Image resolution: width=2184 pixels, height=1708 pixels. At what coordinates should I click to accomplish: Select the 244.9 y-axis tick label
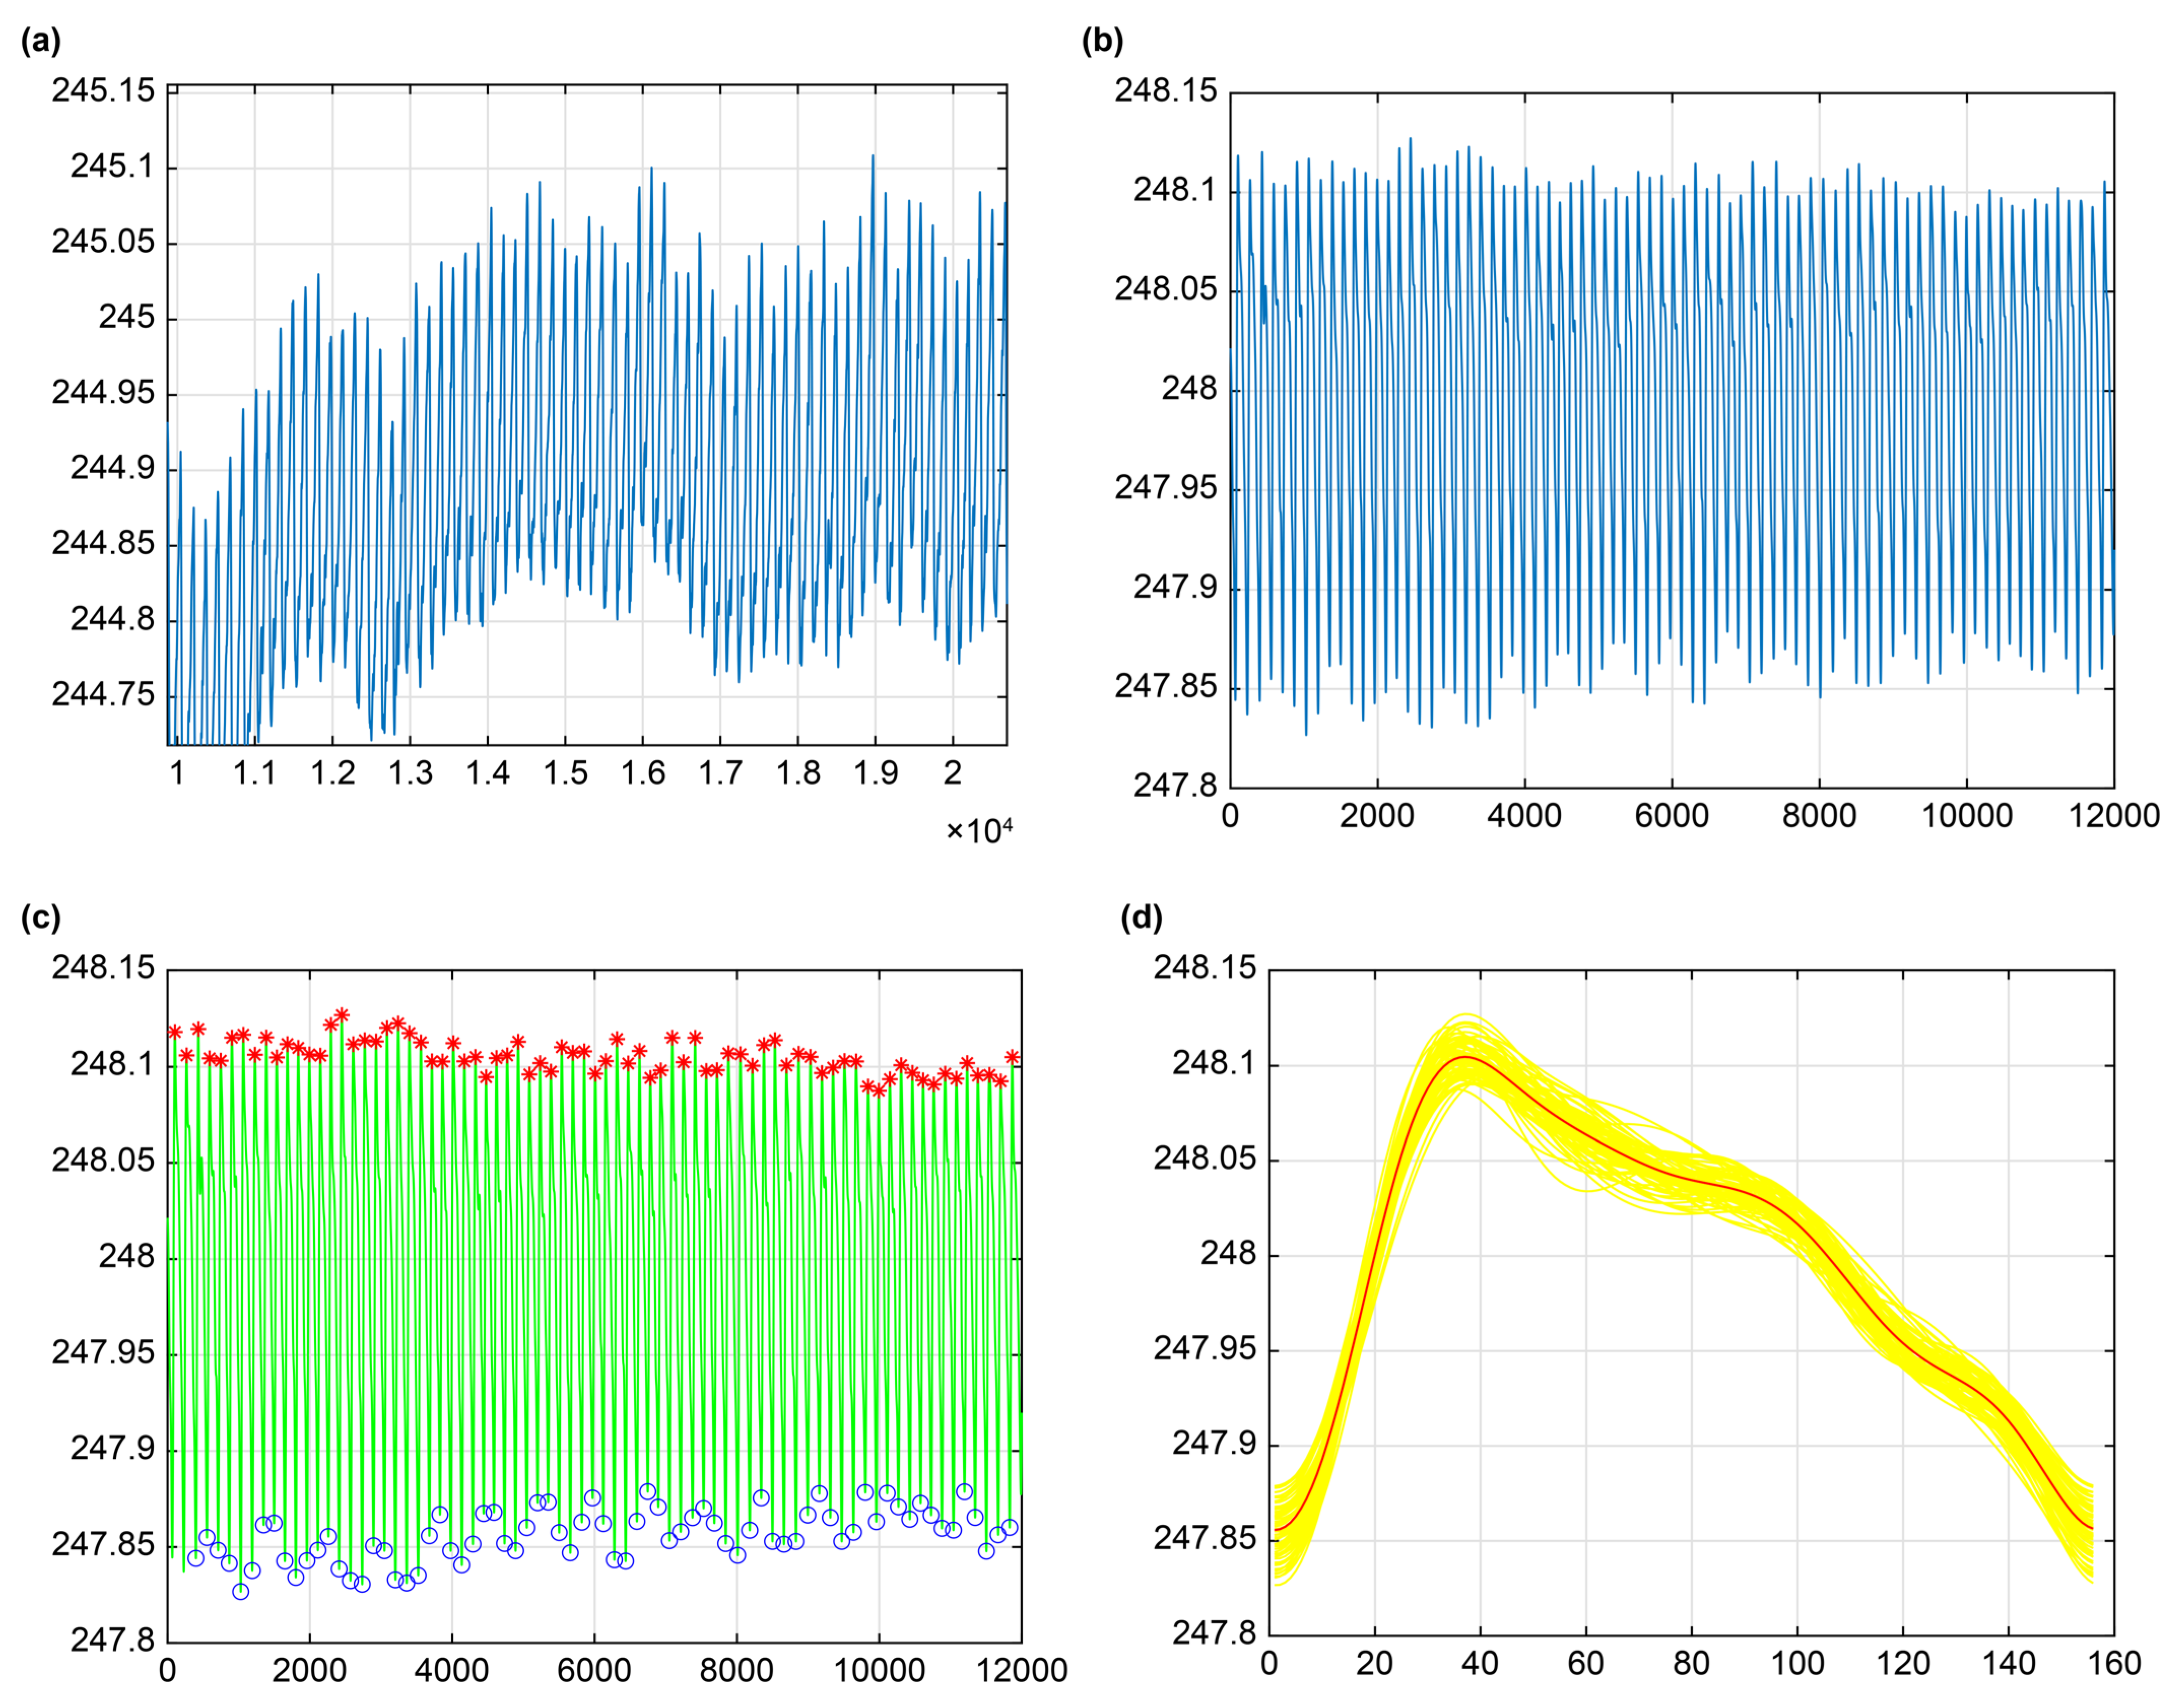click(113, 468)
